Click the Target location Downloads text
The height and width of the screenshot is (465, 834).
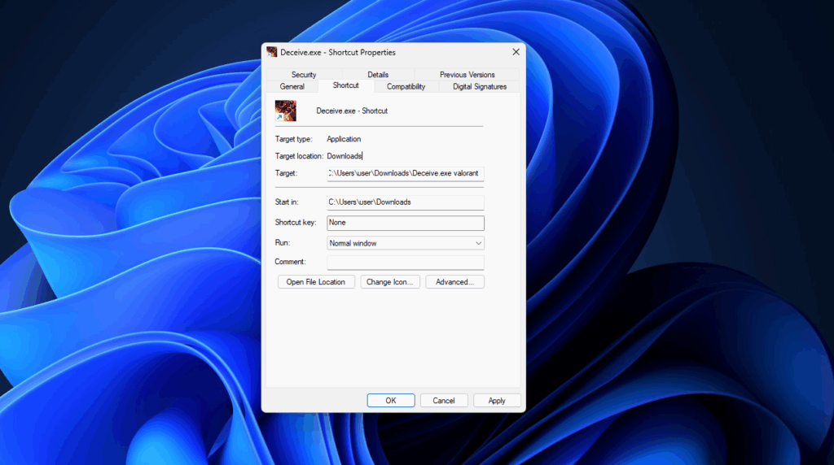[345, 156]
